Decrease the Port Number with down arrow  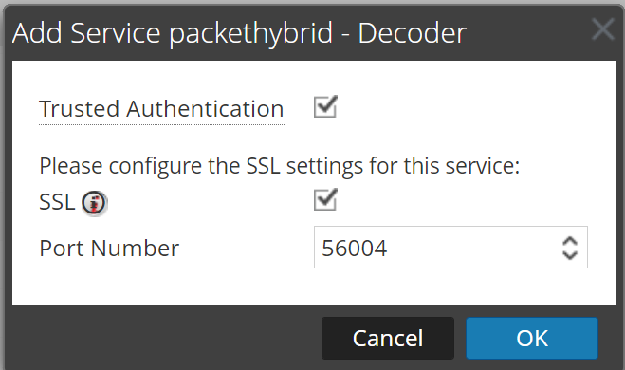tap(570, 255)
